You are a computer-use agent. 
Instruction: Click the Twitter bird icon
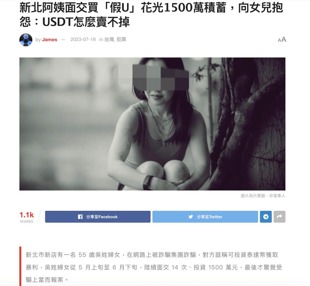[191, 217]
